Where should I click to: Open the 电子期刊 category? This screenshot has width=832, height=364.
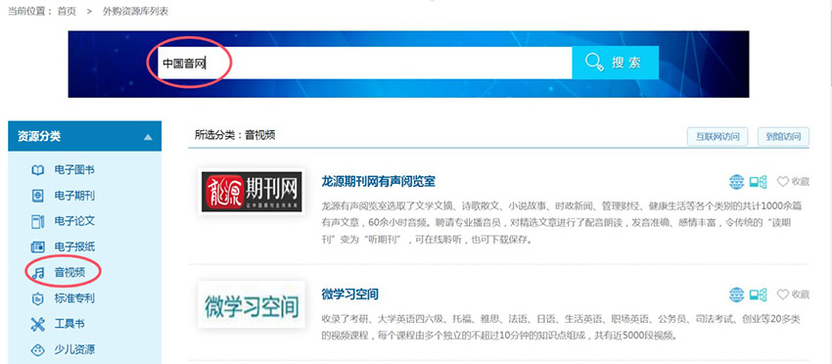[74, 196]
